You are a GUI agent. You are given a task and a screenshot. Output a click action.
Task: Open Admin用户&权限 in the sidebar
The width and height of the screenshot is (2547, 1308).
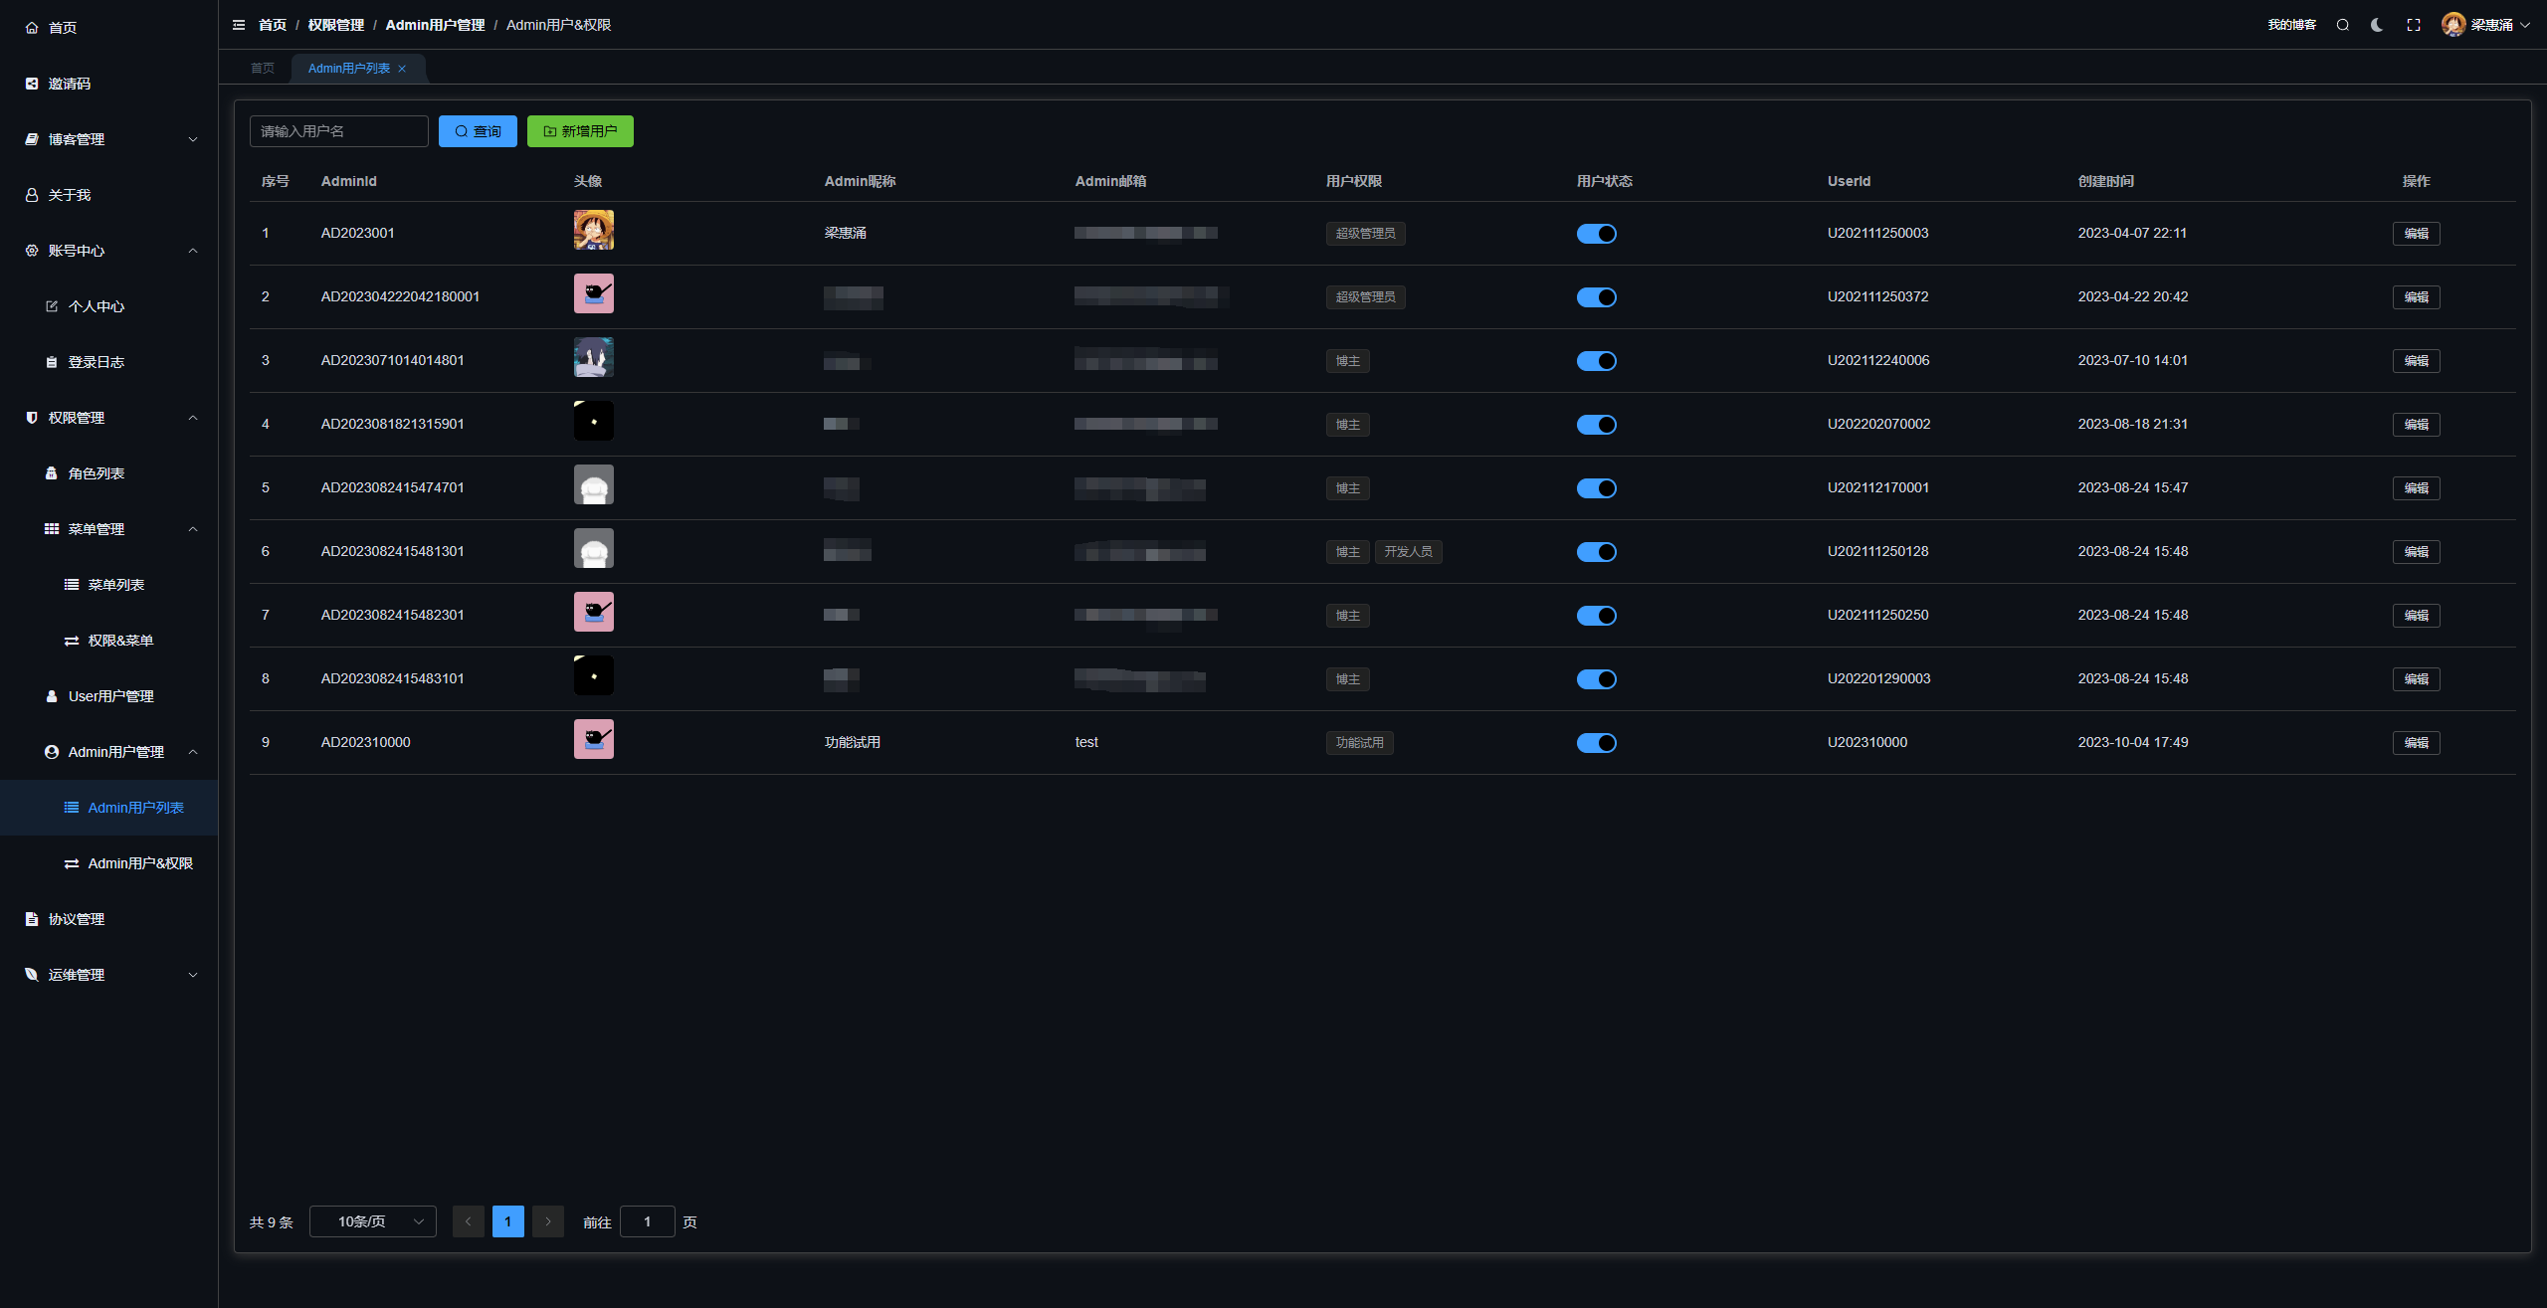tap(139, 863)
